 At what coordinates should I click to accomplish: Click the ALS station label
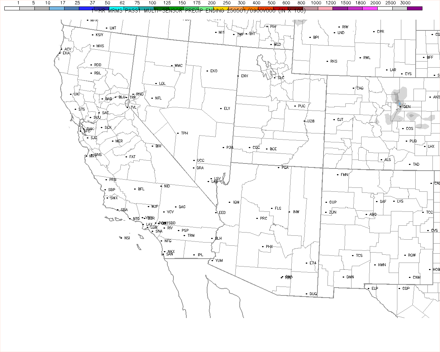coord(388,160)
